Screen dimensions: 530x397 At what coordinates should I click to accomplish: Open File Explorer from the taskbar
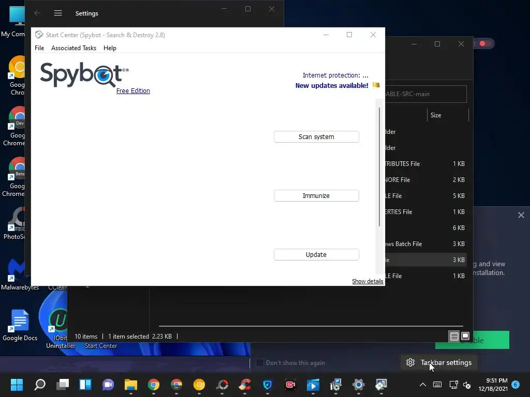pos(131,385)
